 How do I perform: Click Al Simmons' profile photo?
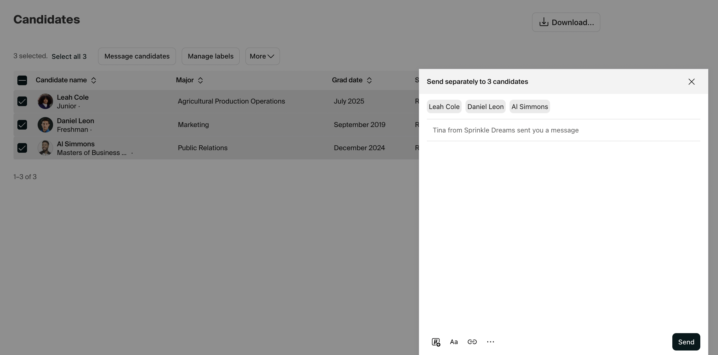(45, 148)
